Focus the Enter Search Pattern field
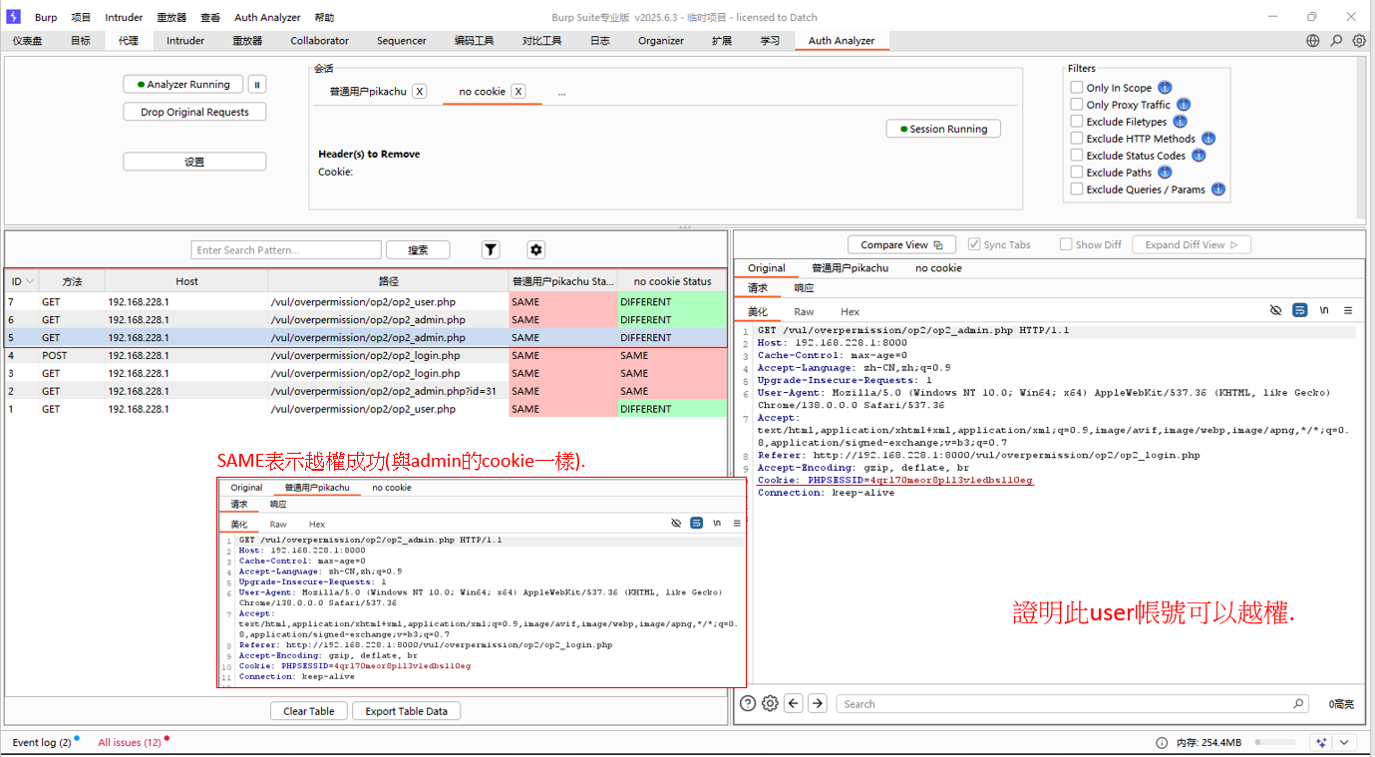This screenshot has height=757, width=1375. (x=286, y=250)
